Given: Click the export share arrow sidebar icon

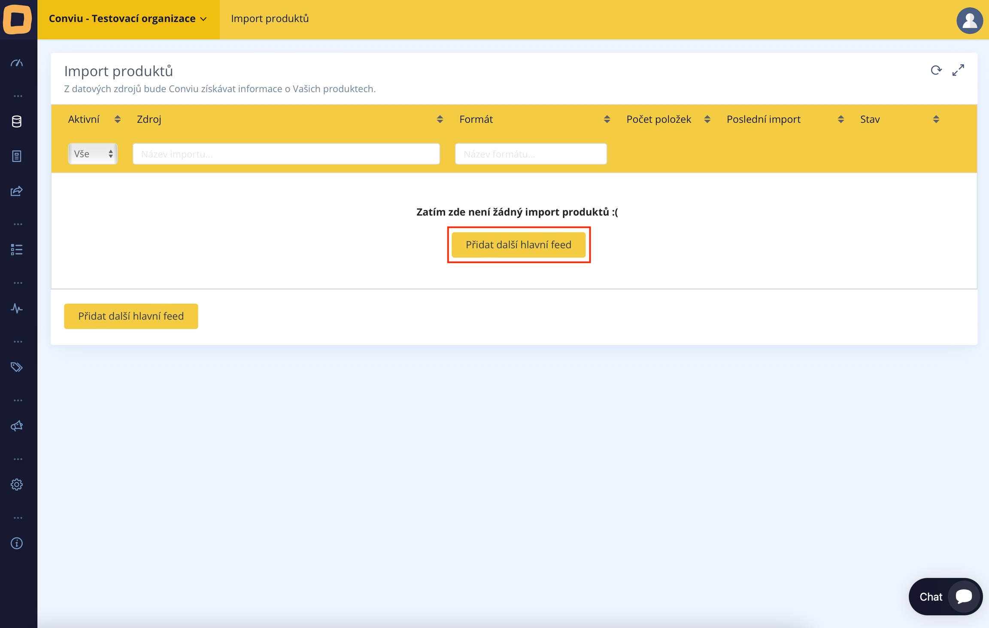Looking at the screenshot, I should click(x=17, y=191).
